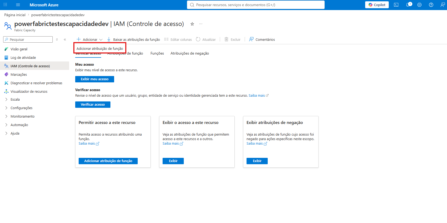Open Comentários in the toolbar
The width and height of the screenshot is (447, 223).
[x=262, y=39]
